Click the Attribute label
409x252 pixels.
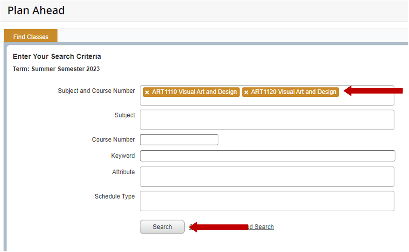click(x=123, y=172)
